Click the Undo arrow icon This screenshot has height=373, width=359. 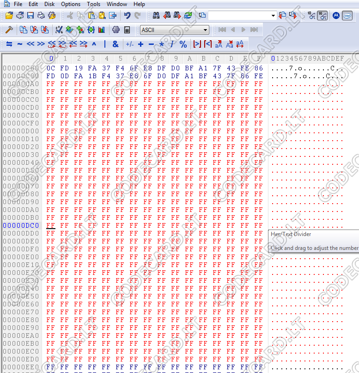(x=127, y=16)
